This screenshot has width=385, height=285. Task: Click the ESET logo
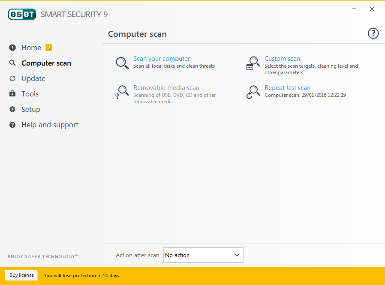tap(22, 14)
